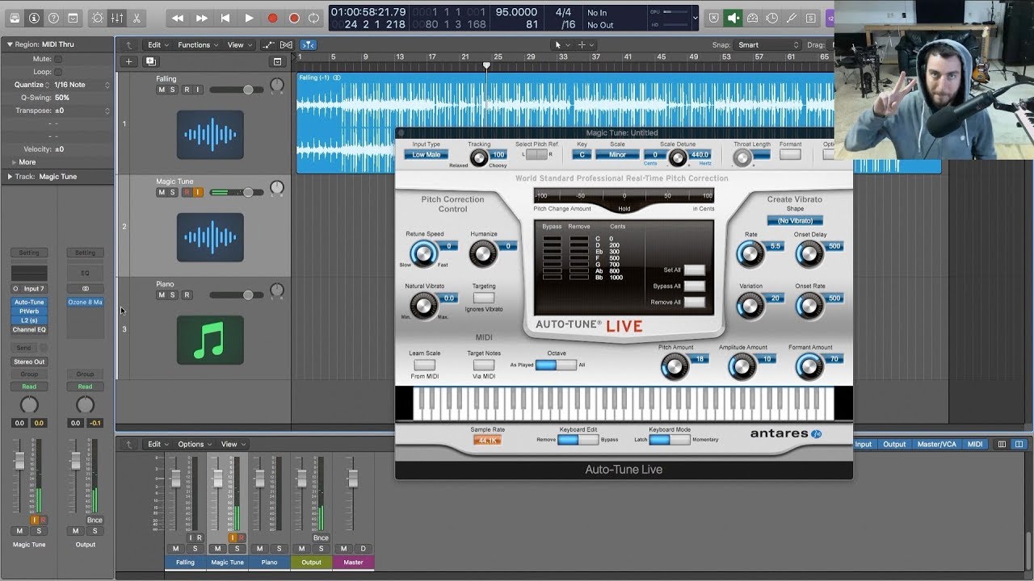Click the Auto-Tune plugin slot in channel strip
The height and width of the screenshot is (581, 1034).
(29, 302)
